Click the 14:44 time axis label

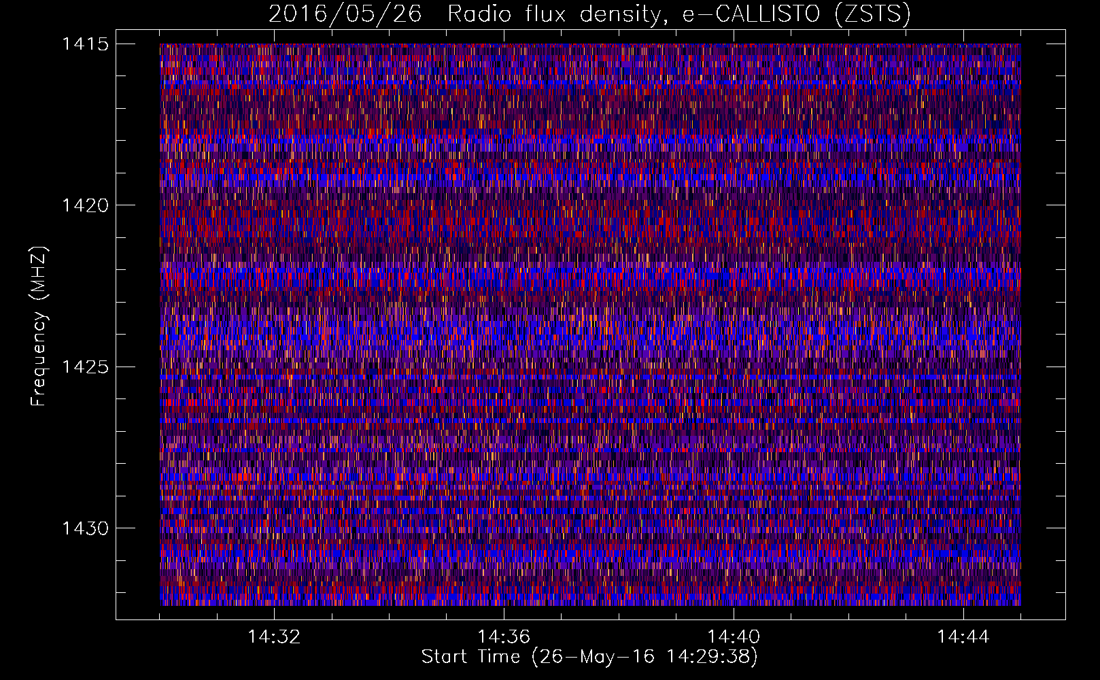(963, 637)
